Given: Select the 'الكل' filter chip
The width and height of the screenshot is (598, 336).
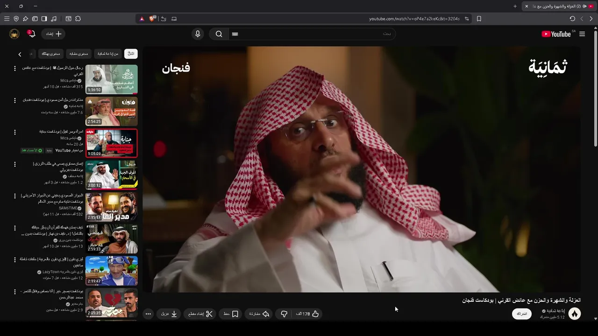Looking at the screenshot, I should click(x=131, y=54).
